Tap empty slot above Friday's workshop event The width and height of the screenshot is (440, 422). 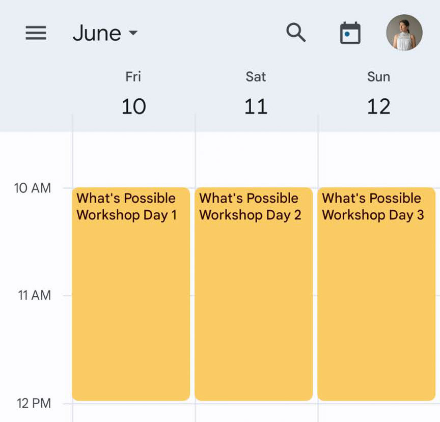(x=134, y=159)
